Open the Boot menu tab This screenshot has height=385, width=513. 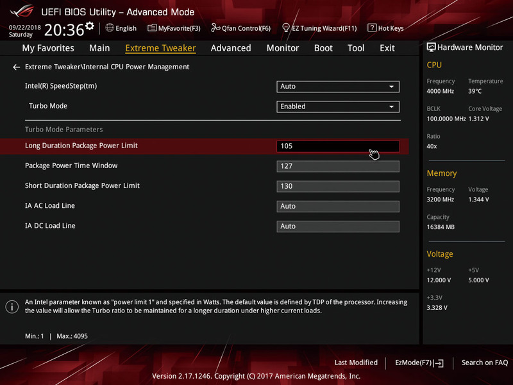(323, 47)
